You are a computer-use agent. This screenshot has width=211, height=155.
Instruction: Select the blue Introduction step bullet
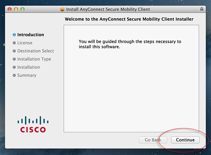pyautogui.click(x=14, y=35)
